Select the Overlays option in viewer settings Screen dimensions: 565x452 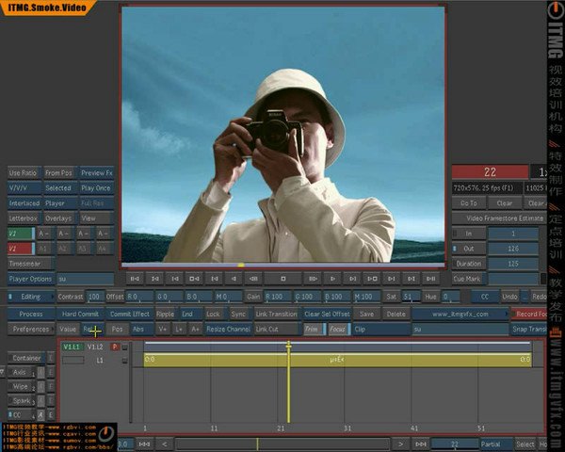[58, 218]
